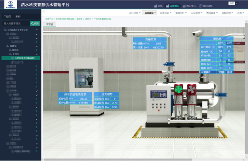Expand the 其他 other menu
This screenshot has height=161, width=248.
click(x=240, y=13)
